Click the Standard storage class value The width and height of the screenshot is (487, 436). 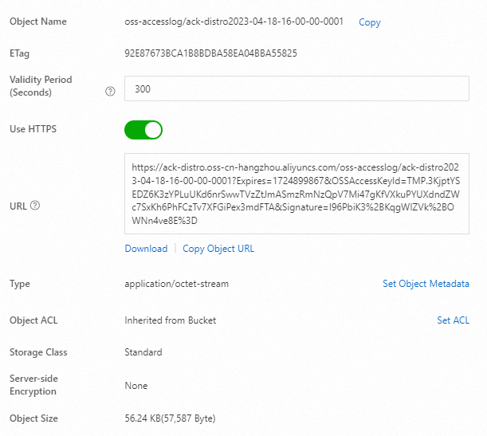143,352
